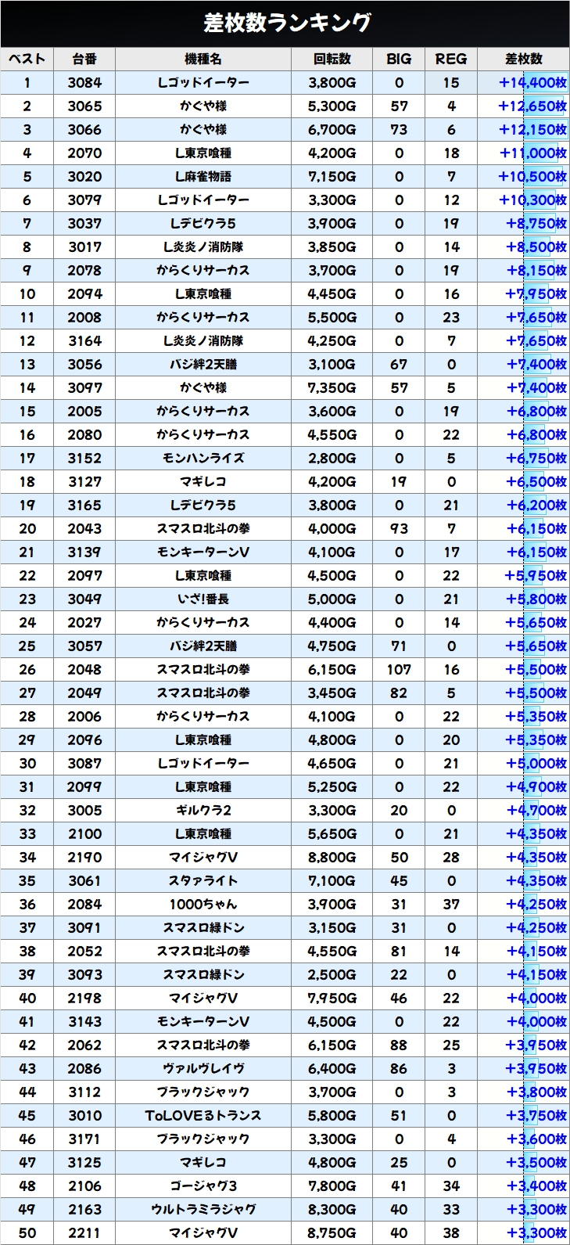Image resolution: width=570 pixels, height=1245 pixels.
Task: Select machine number 3143
Action: [84, 1021]
